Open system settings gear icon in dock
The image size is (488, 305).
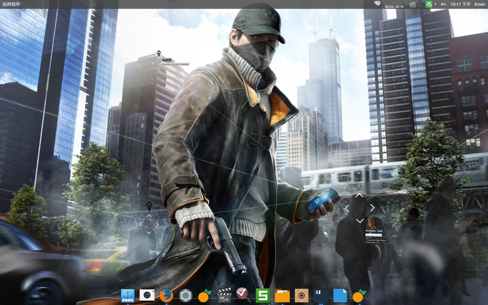[x=185, y=295]
